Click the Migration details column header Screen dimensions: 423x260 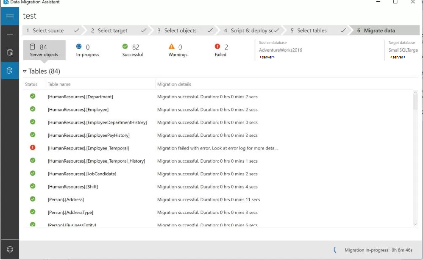[174, 84]
